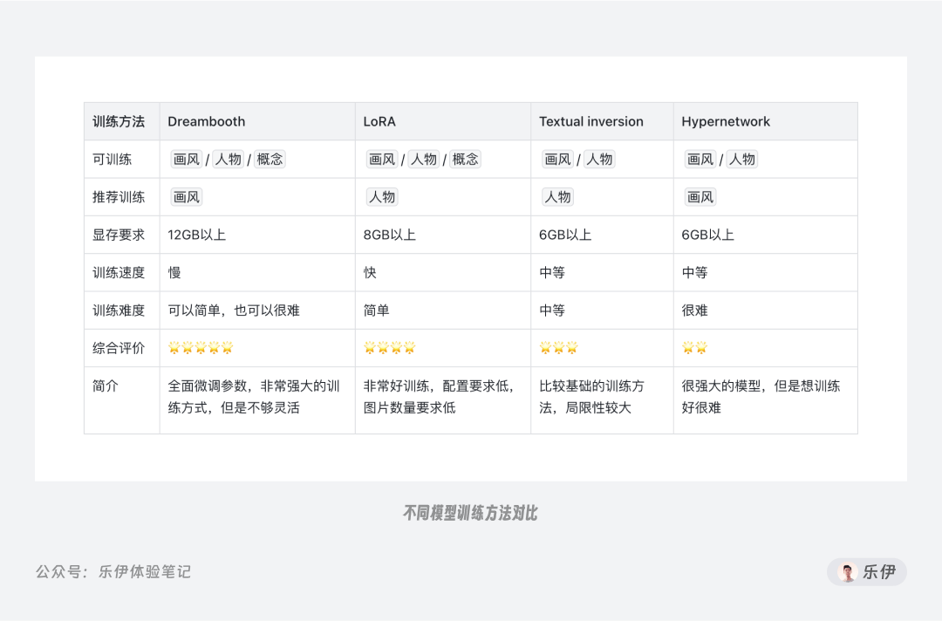
Task: Click the 画风 tag in Dreambooth's 推荐训练 row
Action: pyautogui.click(x=187, y=197)
